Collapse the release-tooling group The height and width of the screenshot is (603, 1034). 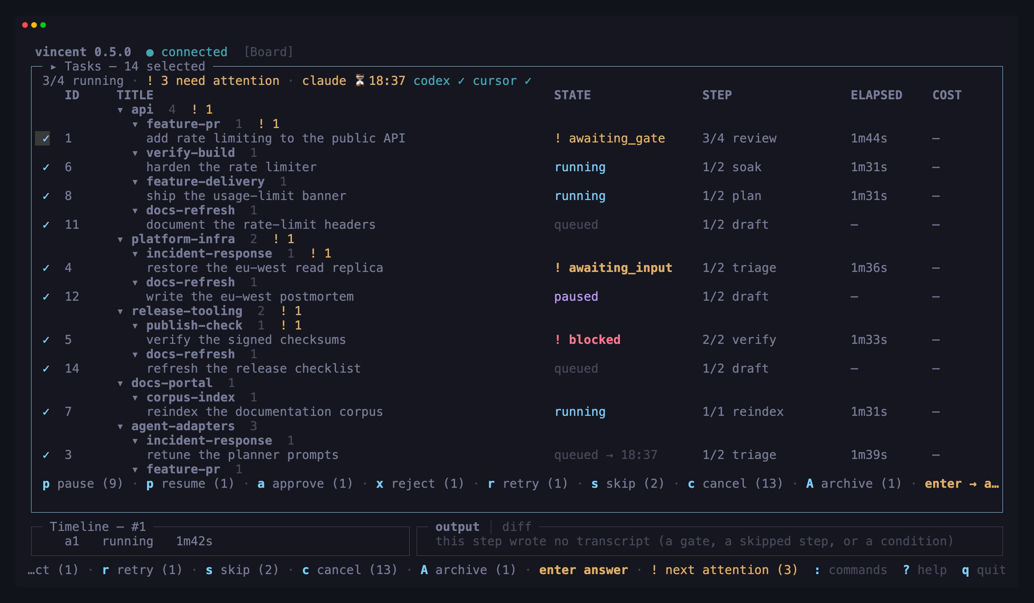120,312
